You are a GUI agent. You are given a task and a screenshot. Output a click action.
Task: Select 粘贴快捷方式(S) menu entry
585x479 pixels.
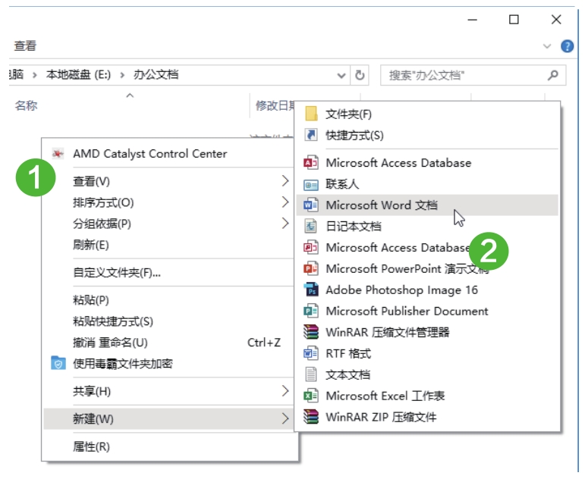pos(113,321)
